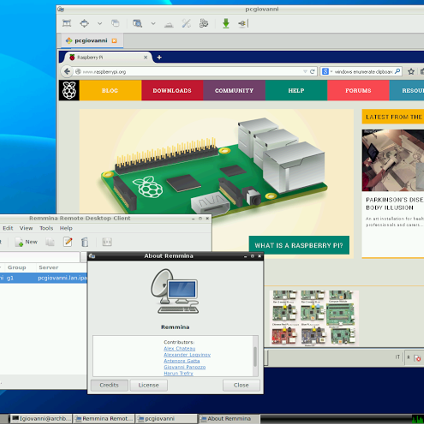Image resolution: width=424 pixels, height=424 pixels.
Task: Open the Help menu in Remmina main window
Action: (x=66, y=228)
